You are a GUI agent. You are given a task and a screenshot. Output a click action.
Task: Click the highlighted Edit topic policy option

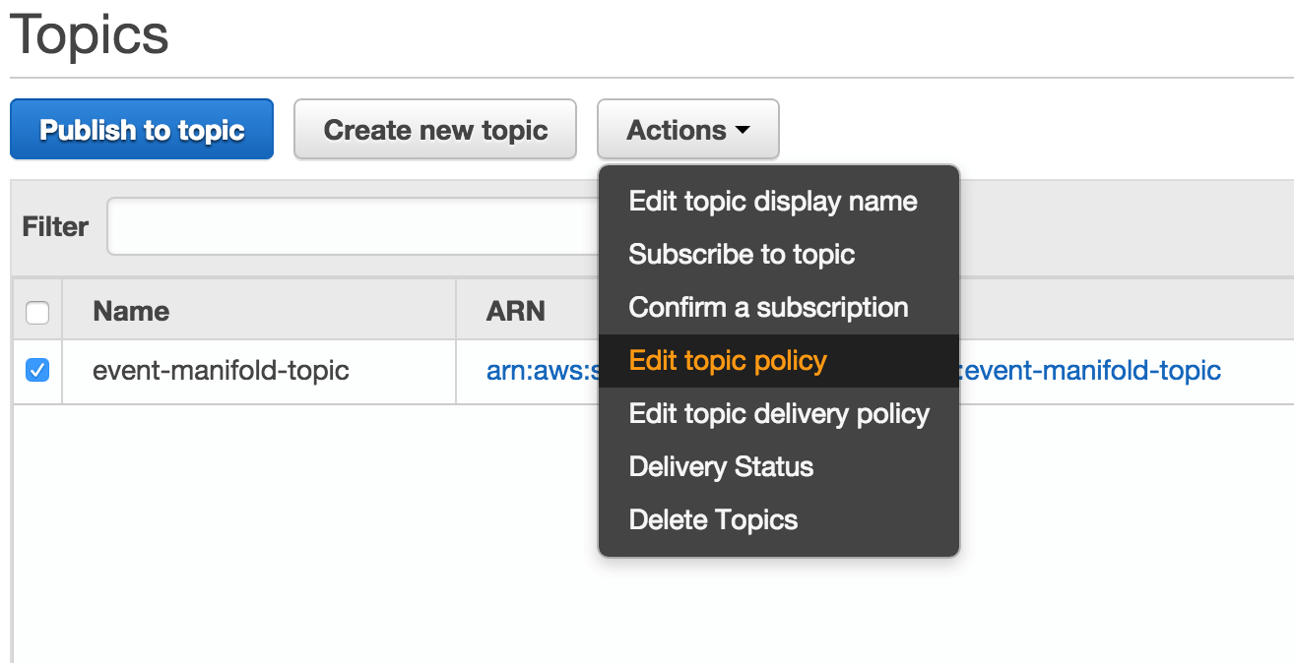coord(727,361)
